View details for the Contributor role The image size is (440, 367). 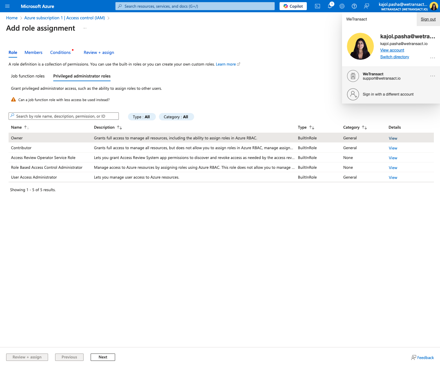point(393,148)
